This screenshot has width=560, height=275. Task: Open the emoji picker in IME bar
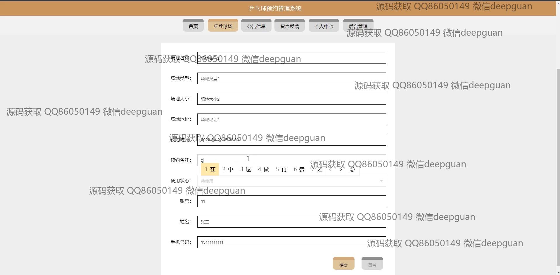[x=352, y=169]
